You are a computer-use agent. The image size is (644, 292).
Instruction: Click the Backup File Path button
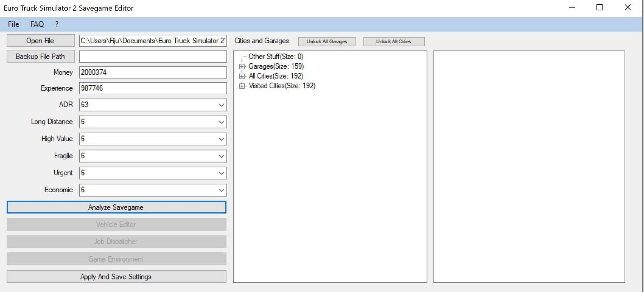click(40, 56)
